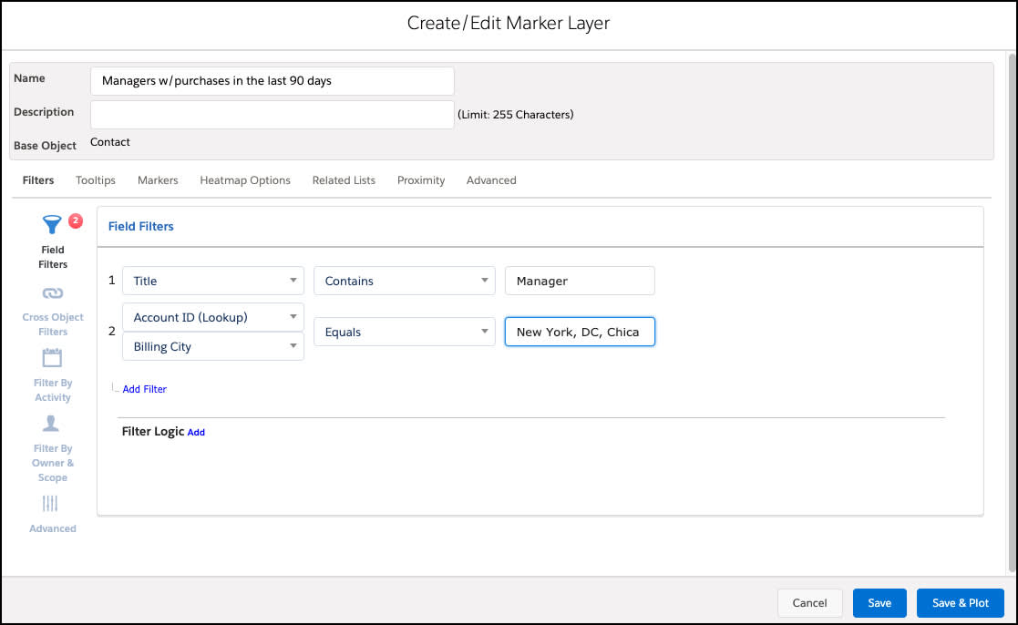Open the Markers tab
Image resolution: width=1018 pixels, height=625 pixels.
[x=158, y=180]
